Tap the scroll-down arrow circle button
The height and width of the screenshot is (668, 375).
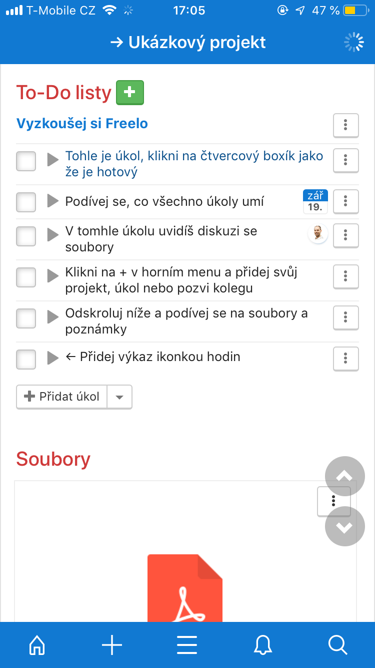click(x=344, y=526)
